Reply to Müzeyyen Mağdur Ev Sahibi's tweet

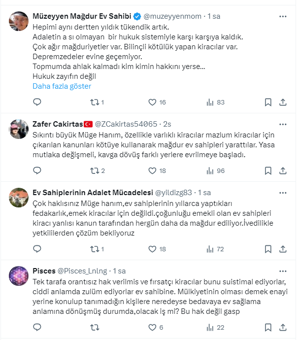36,102
